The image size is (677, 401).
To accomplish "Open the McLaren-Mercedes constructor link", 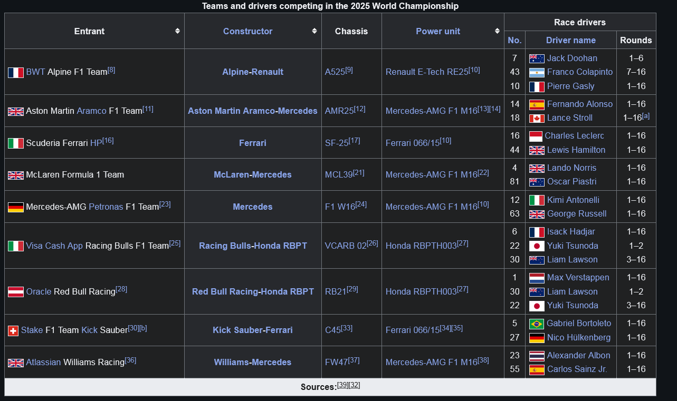I will 253,174.
